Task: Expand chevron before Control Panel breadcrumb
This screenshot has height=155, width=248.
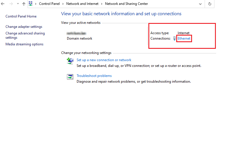Action: click(x=36, y=4)
